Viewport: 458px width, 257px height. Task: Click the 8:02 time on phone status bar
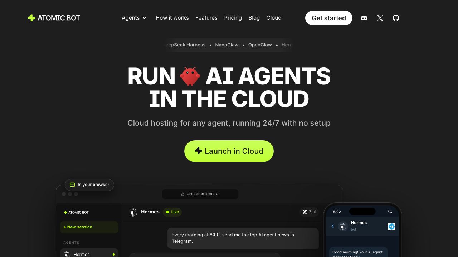337,212
